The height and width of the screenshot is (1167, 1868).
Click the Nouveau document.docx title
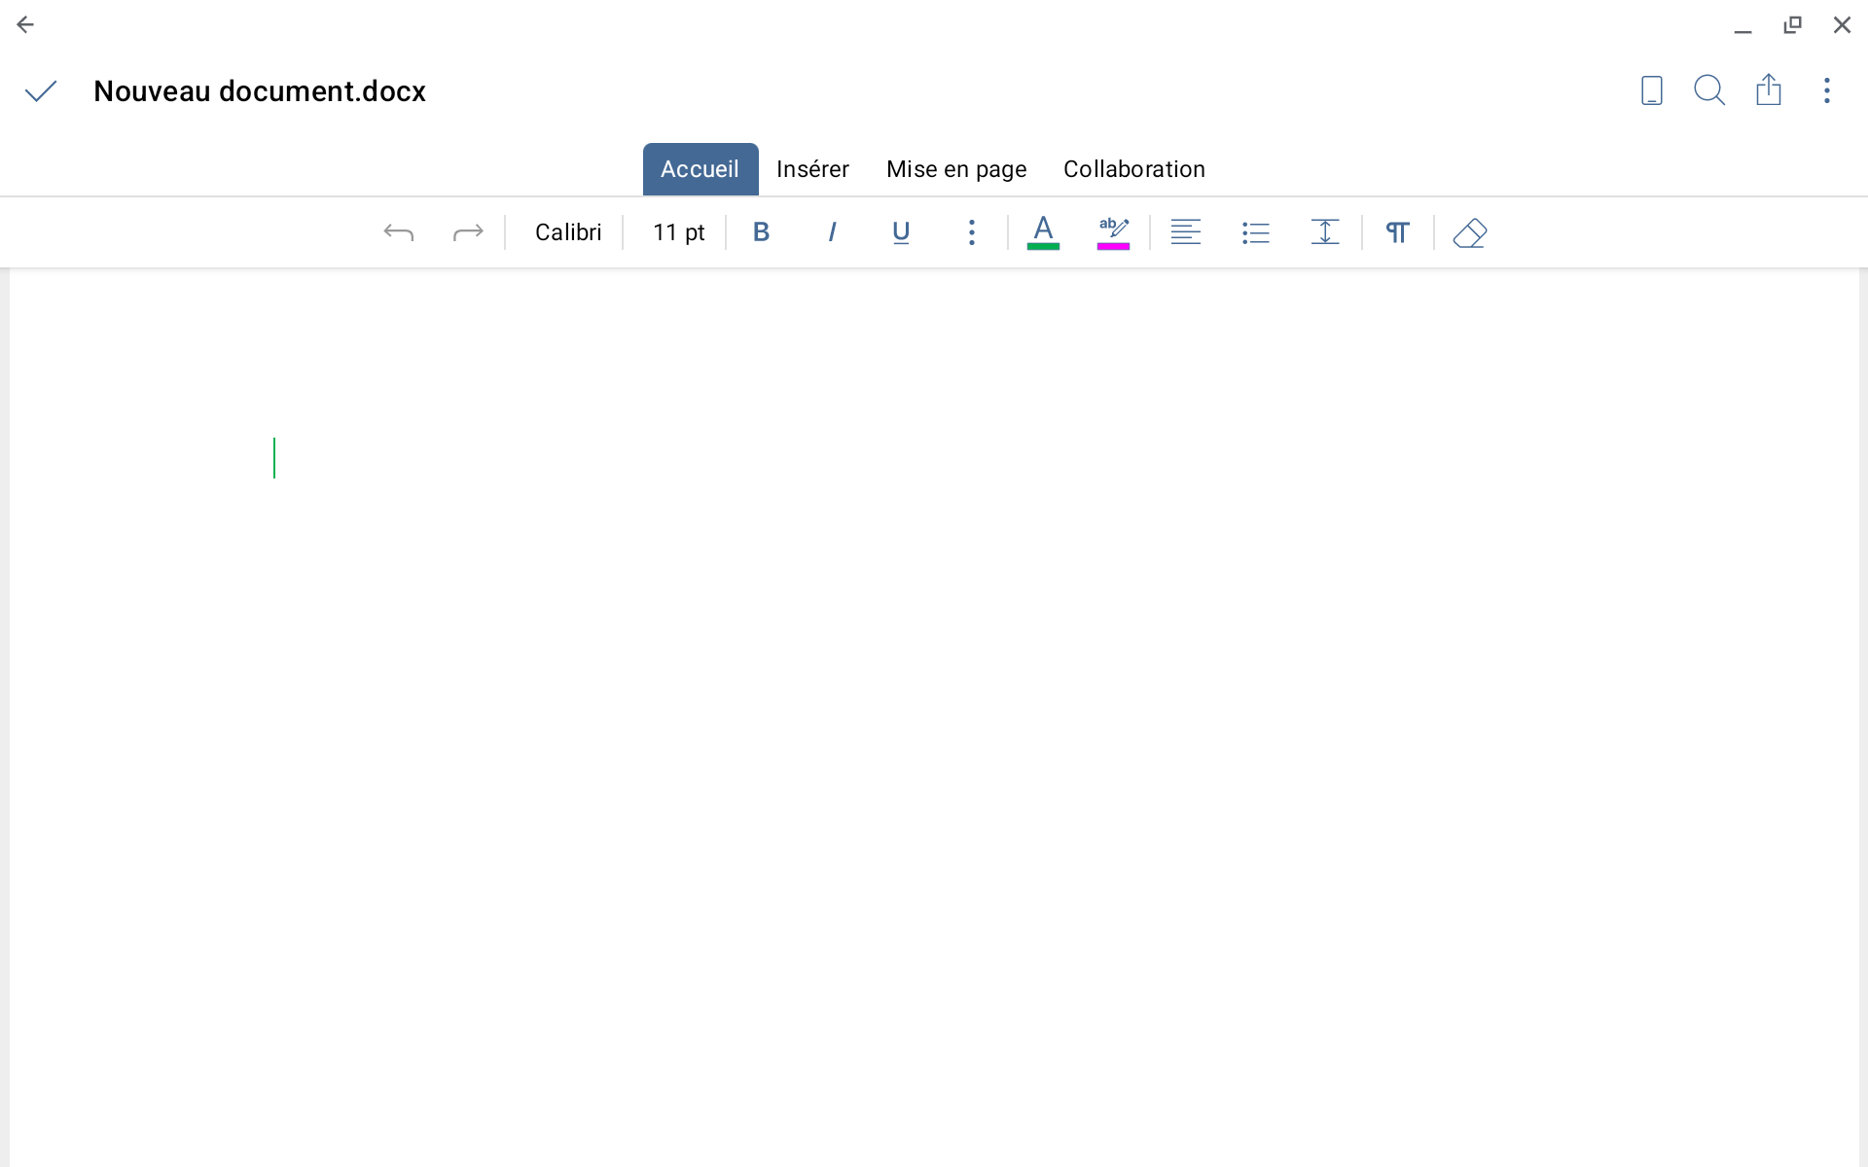[260, 91]
